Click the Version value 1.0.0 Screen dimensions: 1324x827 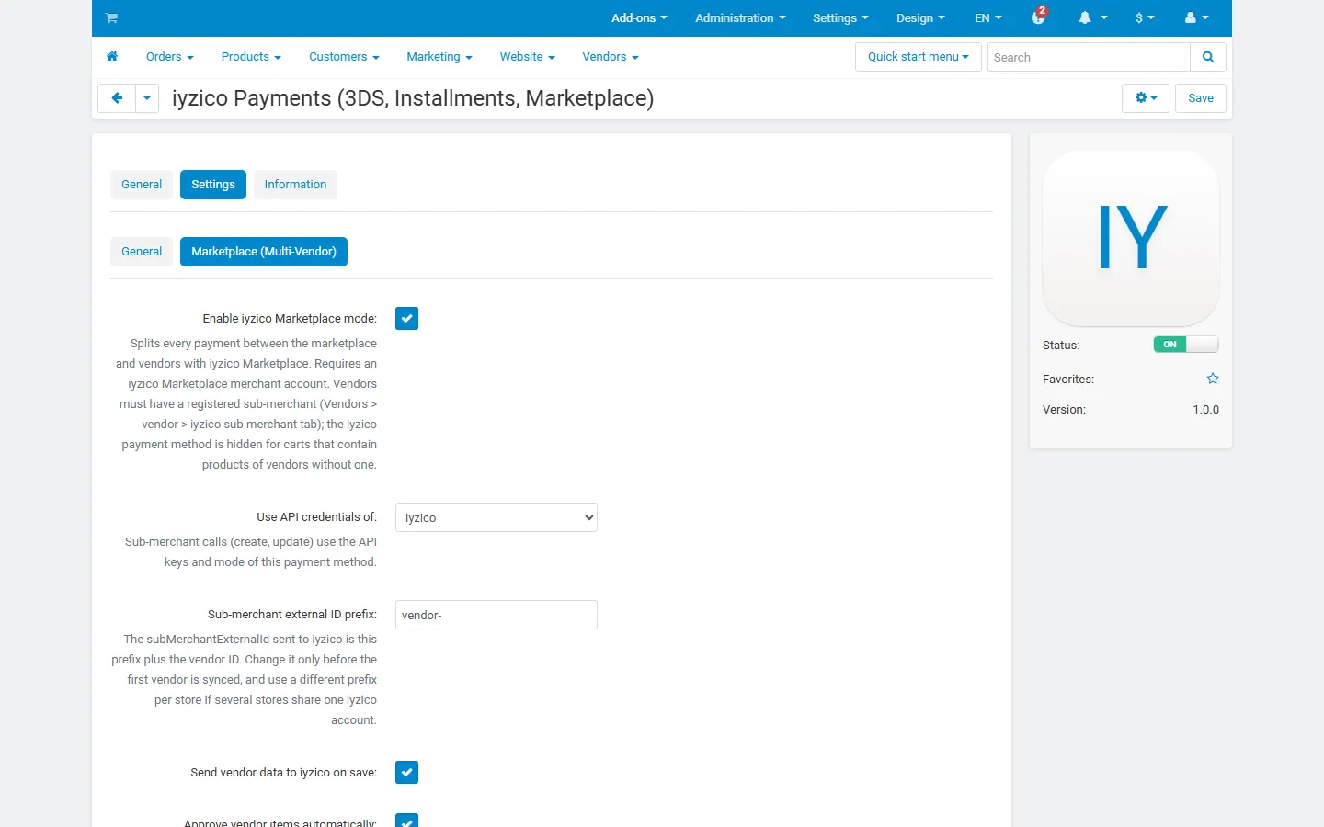1205,410
